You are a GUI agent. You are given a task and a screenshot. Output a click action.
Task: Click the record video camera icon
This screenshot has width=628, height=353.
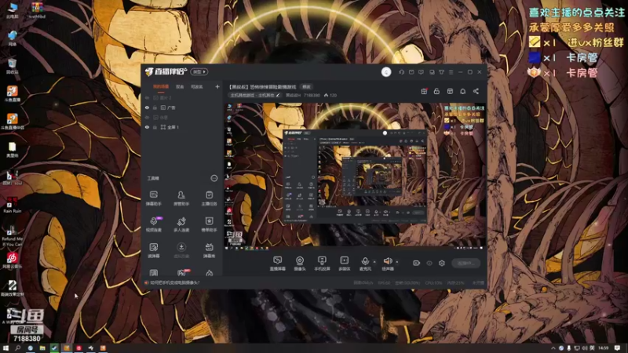click(x=417, y=263)
